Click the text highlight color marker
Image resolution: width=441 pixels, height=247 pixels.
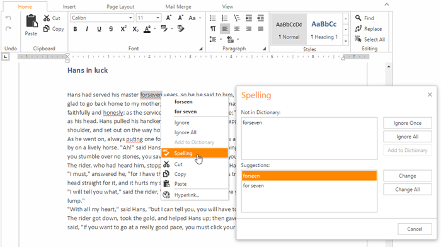click(x=164, y=29)
